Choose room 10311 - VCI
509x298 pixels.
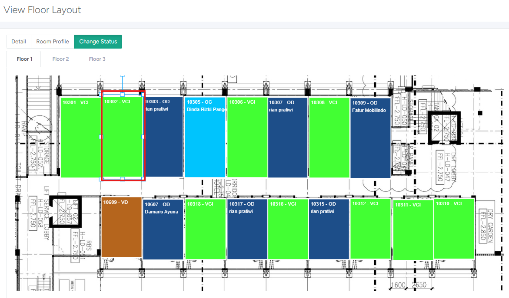tap(413, 230)
